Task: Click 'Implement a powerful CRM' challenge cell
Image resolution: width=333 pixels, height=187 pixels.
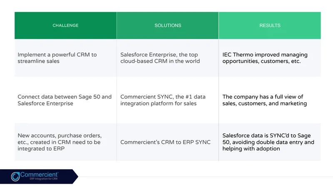Action: [x=65, y=58]
